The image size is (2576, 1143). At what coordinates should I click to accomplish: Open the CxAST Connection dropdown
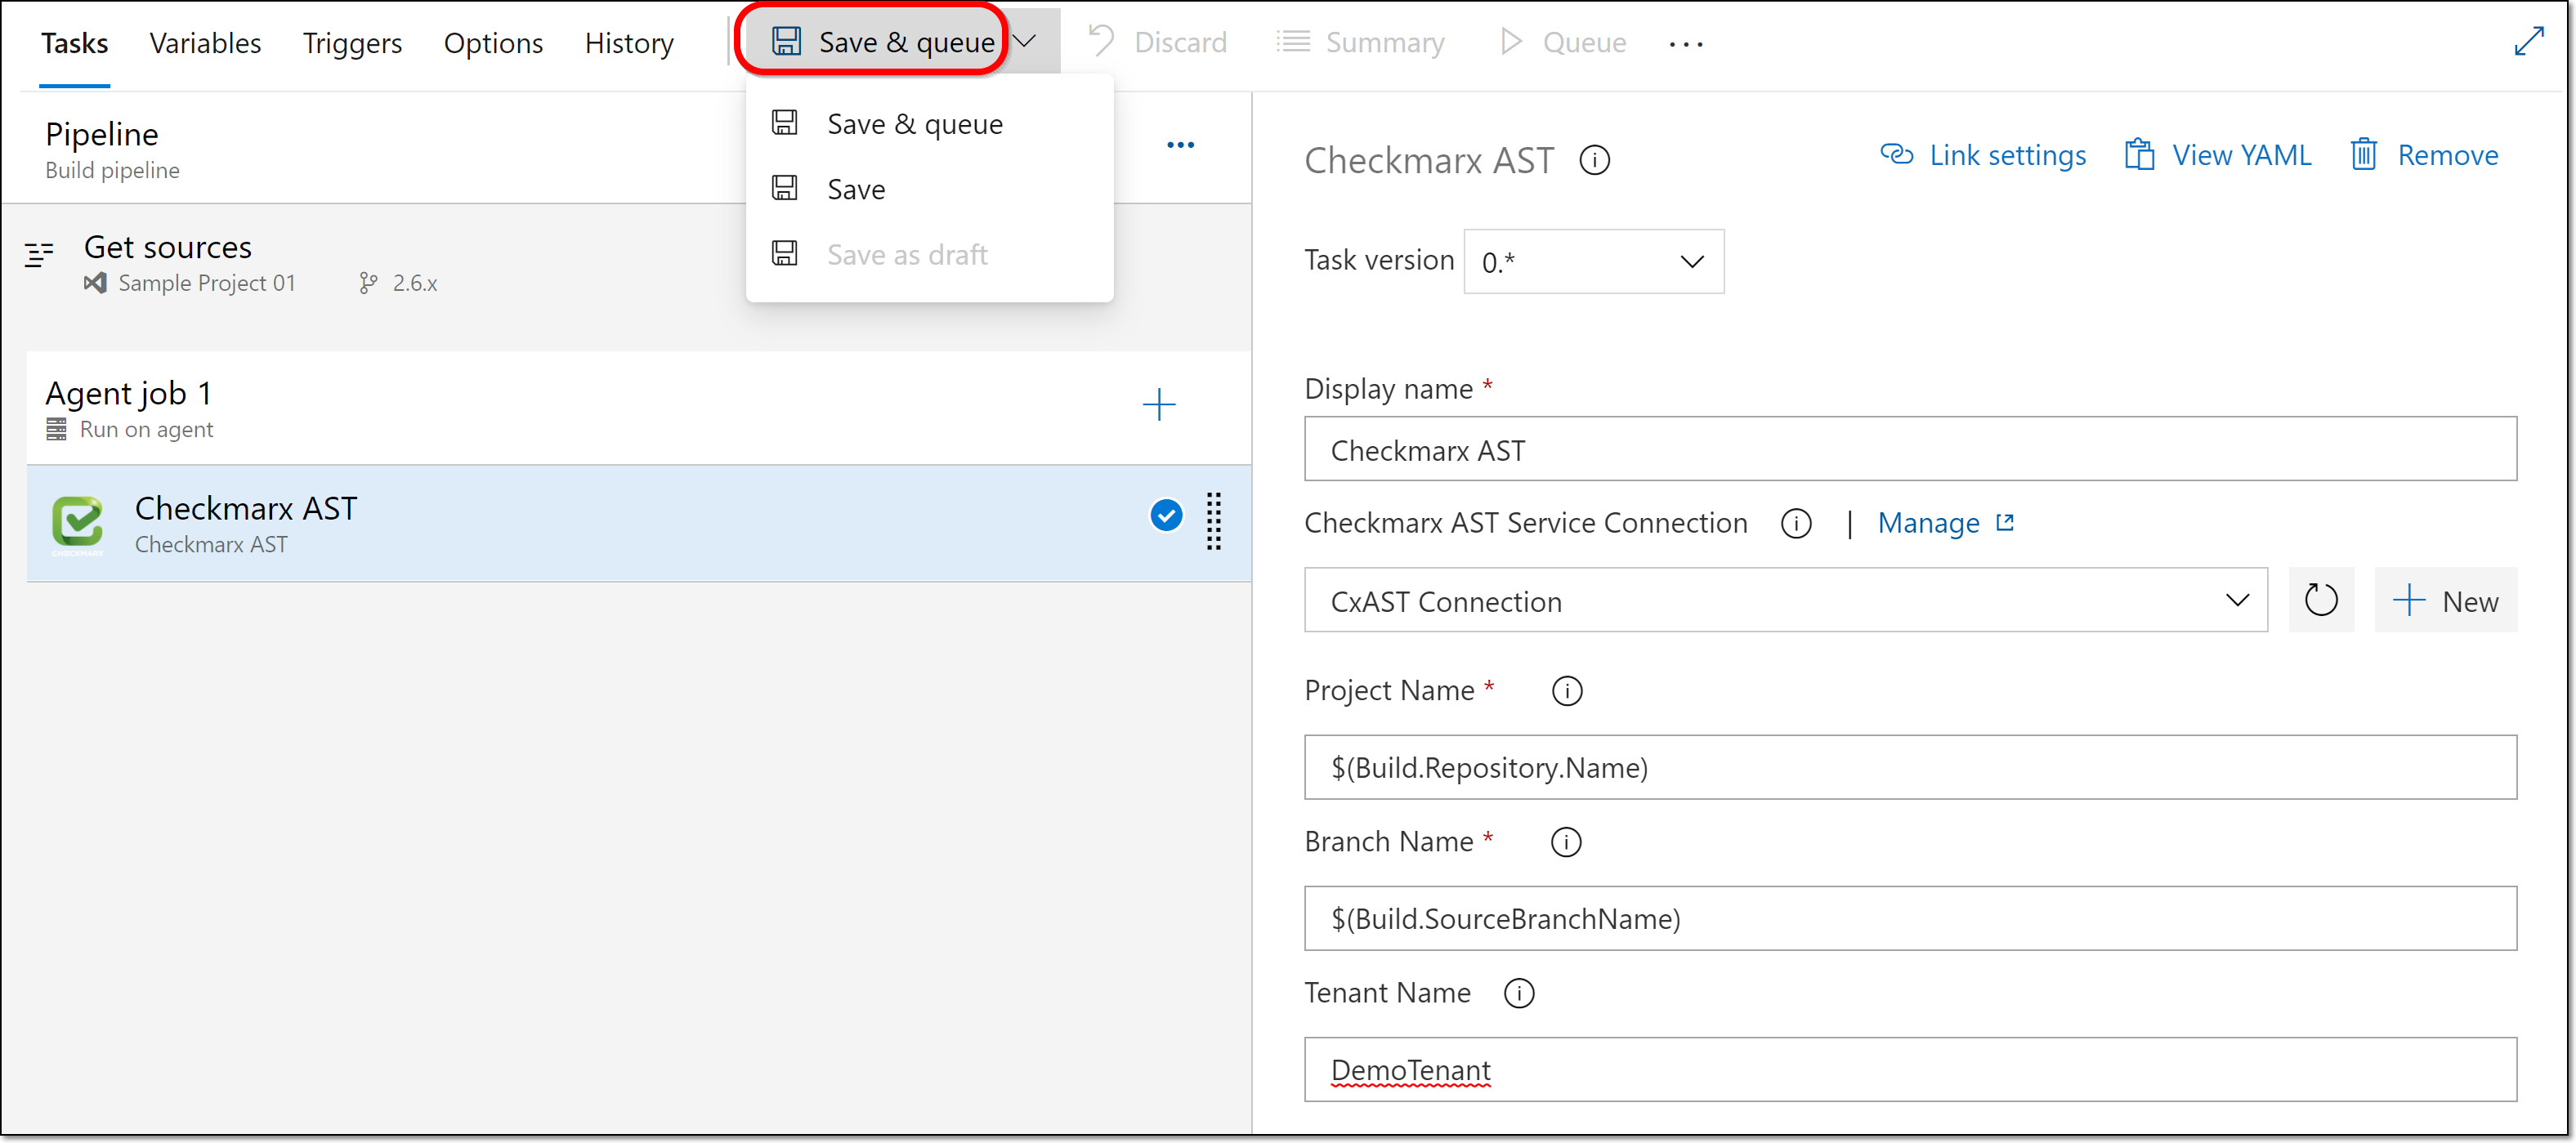pos(1785,600)
